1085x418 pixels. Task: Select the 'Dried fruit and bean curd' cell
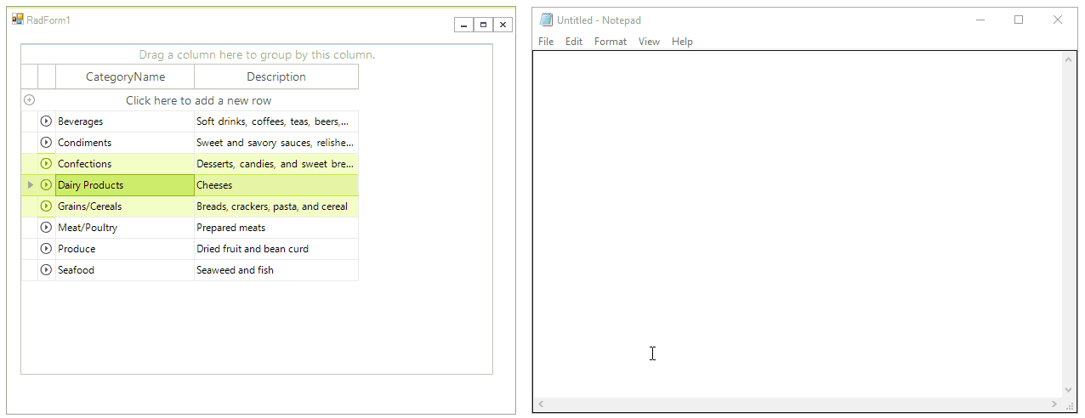(x=276, y=249)
